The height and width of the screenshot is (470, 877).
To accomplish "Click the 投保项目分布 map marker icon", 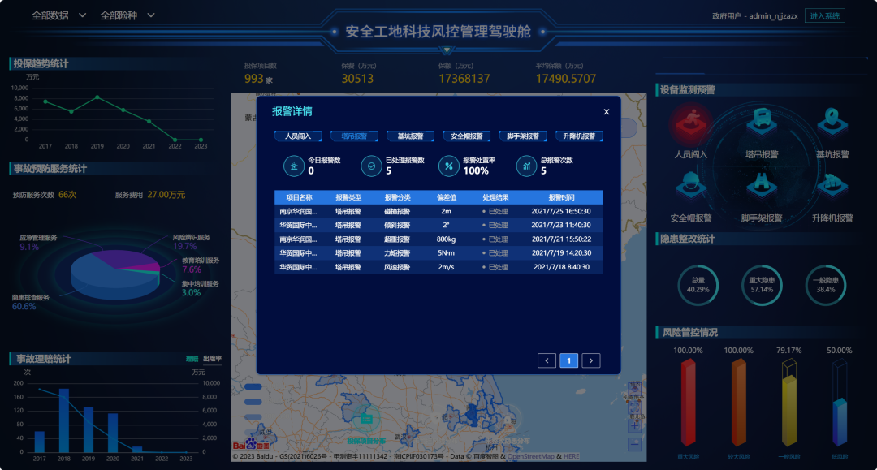I will point(366,418).
